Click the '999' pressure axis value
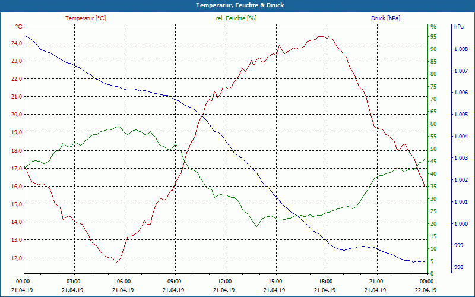 pyautogui.click(x=459, y=245)
